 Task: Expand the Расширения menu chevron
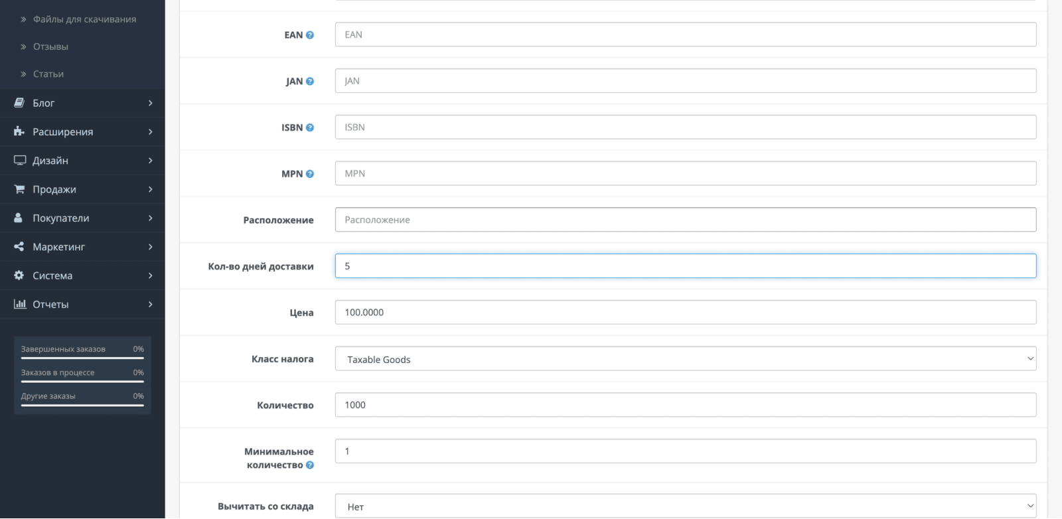click(x=151, y=131)
